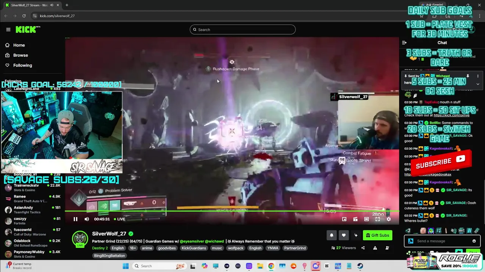
Task: Reload the browser page
Action: pos(24,16)
